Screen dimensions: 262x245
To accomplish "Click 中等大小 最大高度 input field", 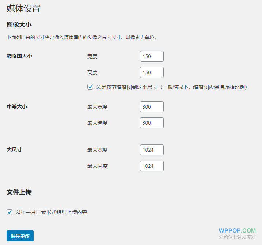I will [152, 123].
